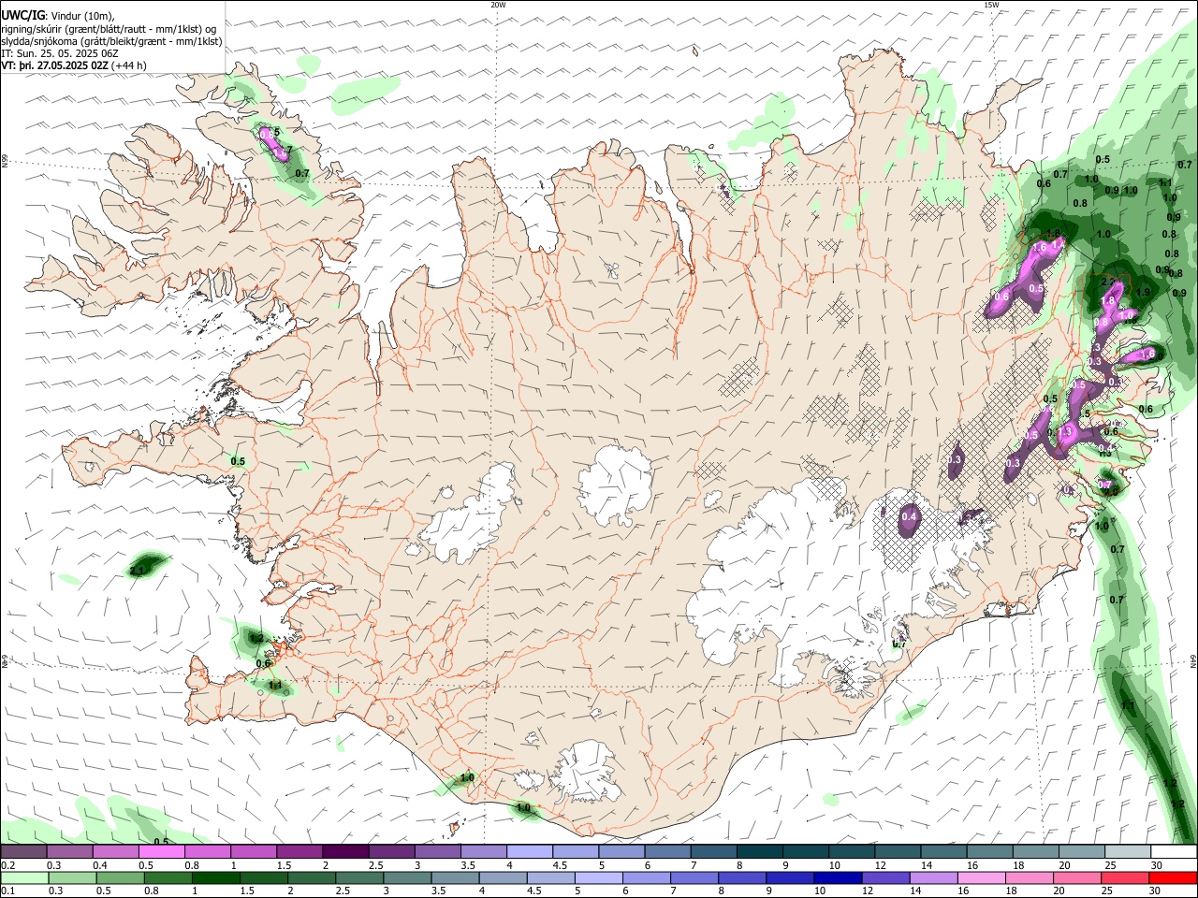The height and width of the screenshot is (898, 1198).
Task: Click the top legend swatch between 0.5 and 0.8
Action: [x=162, y=851]
